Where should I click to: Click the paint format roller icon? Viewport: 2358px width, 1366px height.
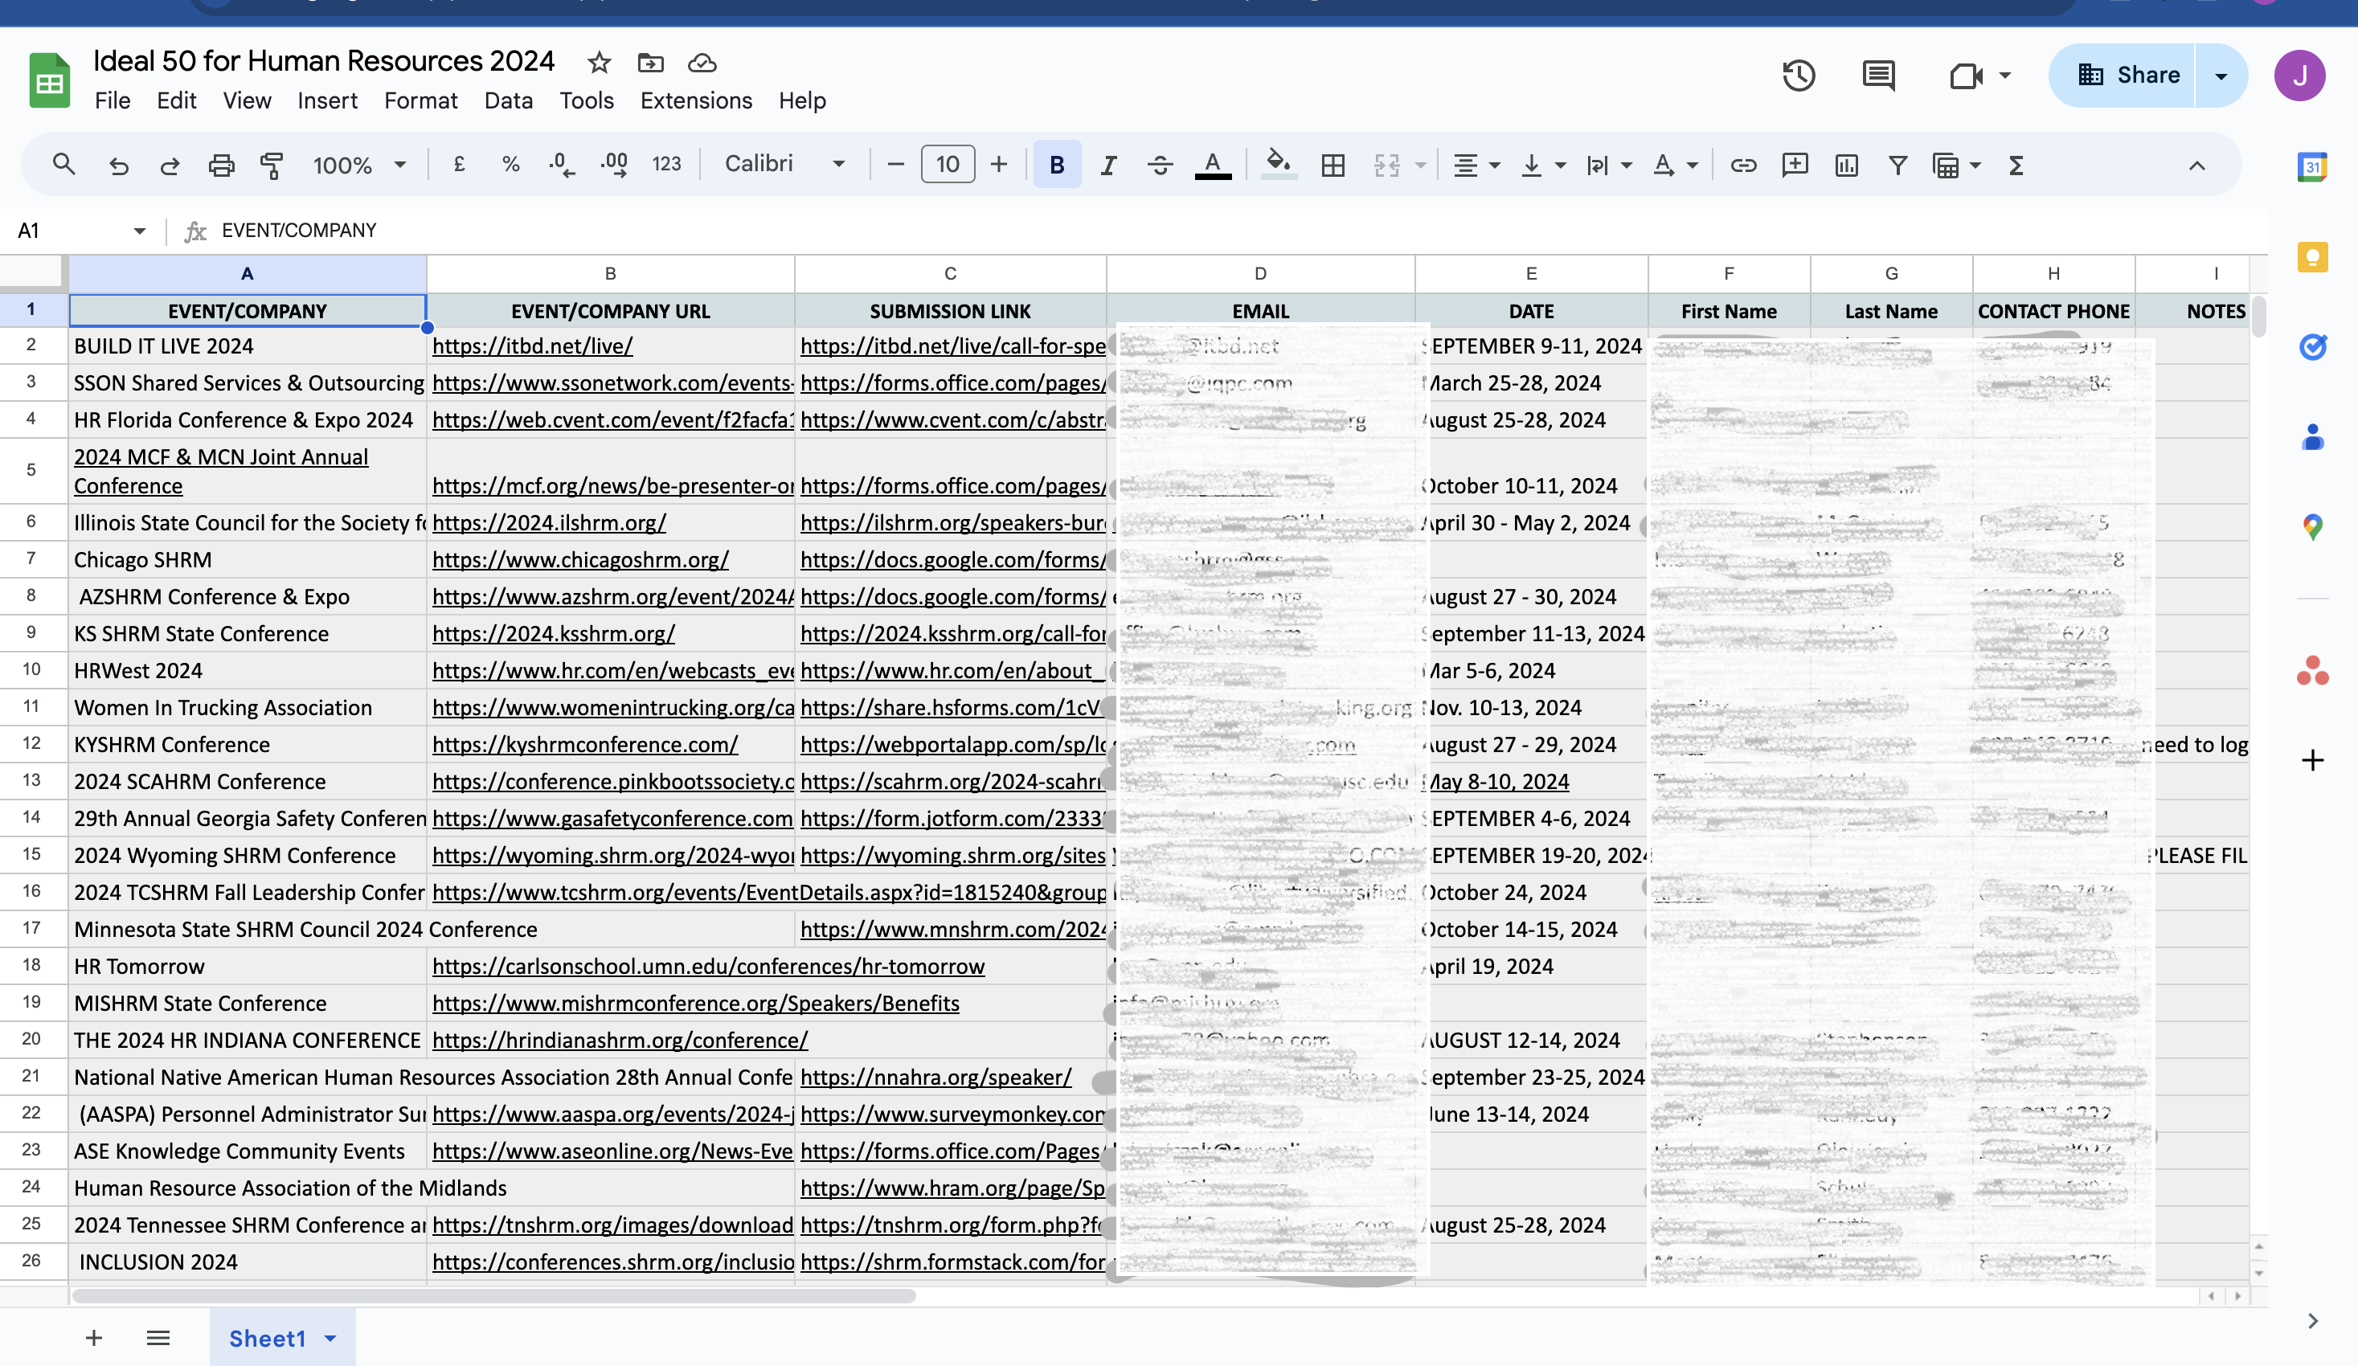click(272, 166)
